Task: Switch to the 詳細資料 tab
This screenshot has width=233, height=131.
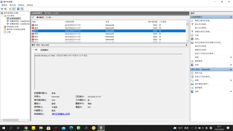Action: click(x=44, y=50)
